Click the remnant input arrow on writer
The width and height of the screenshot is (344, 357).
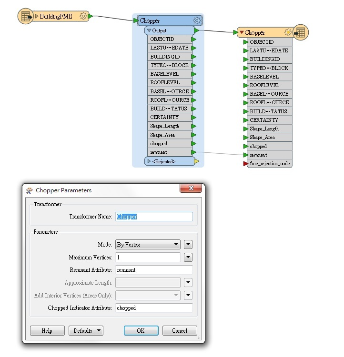[x=245, y=155]
